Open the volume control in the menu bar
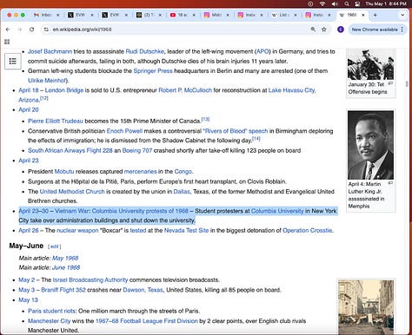The height and width of the screenshot is (335, 412). pyautogui.click(x=335, y=3)
